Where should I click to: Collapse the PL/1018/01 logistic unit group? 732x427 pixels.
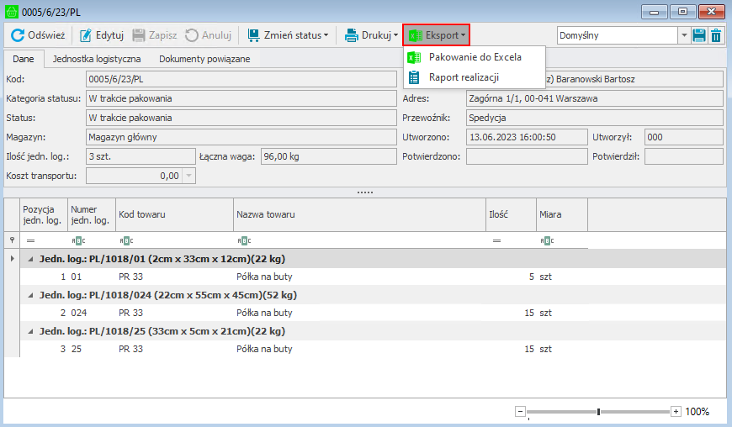coord(32,259)
